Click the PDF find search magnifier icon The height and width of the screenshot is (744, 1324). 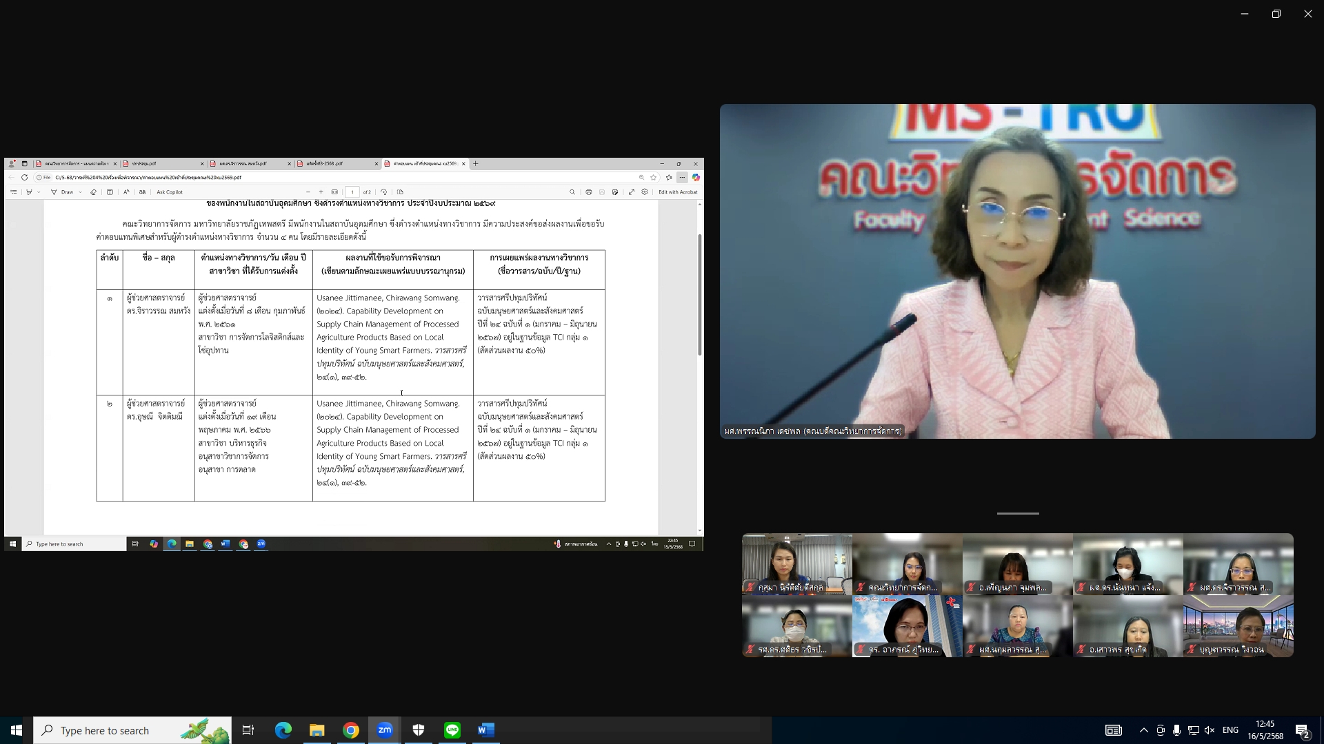pos(572,192)
